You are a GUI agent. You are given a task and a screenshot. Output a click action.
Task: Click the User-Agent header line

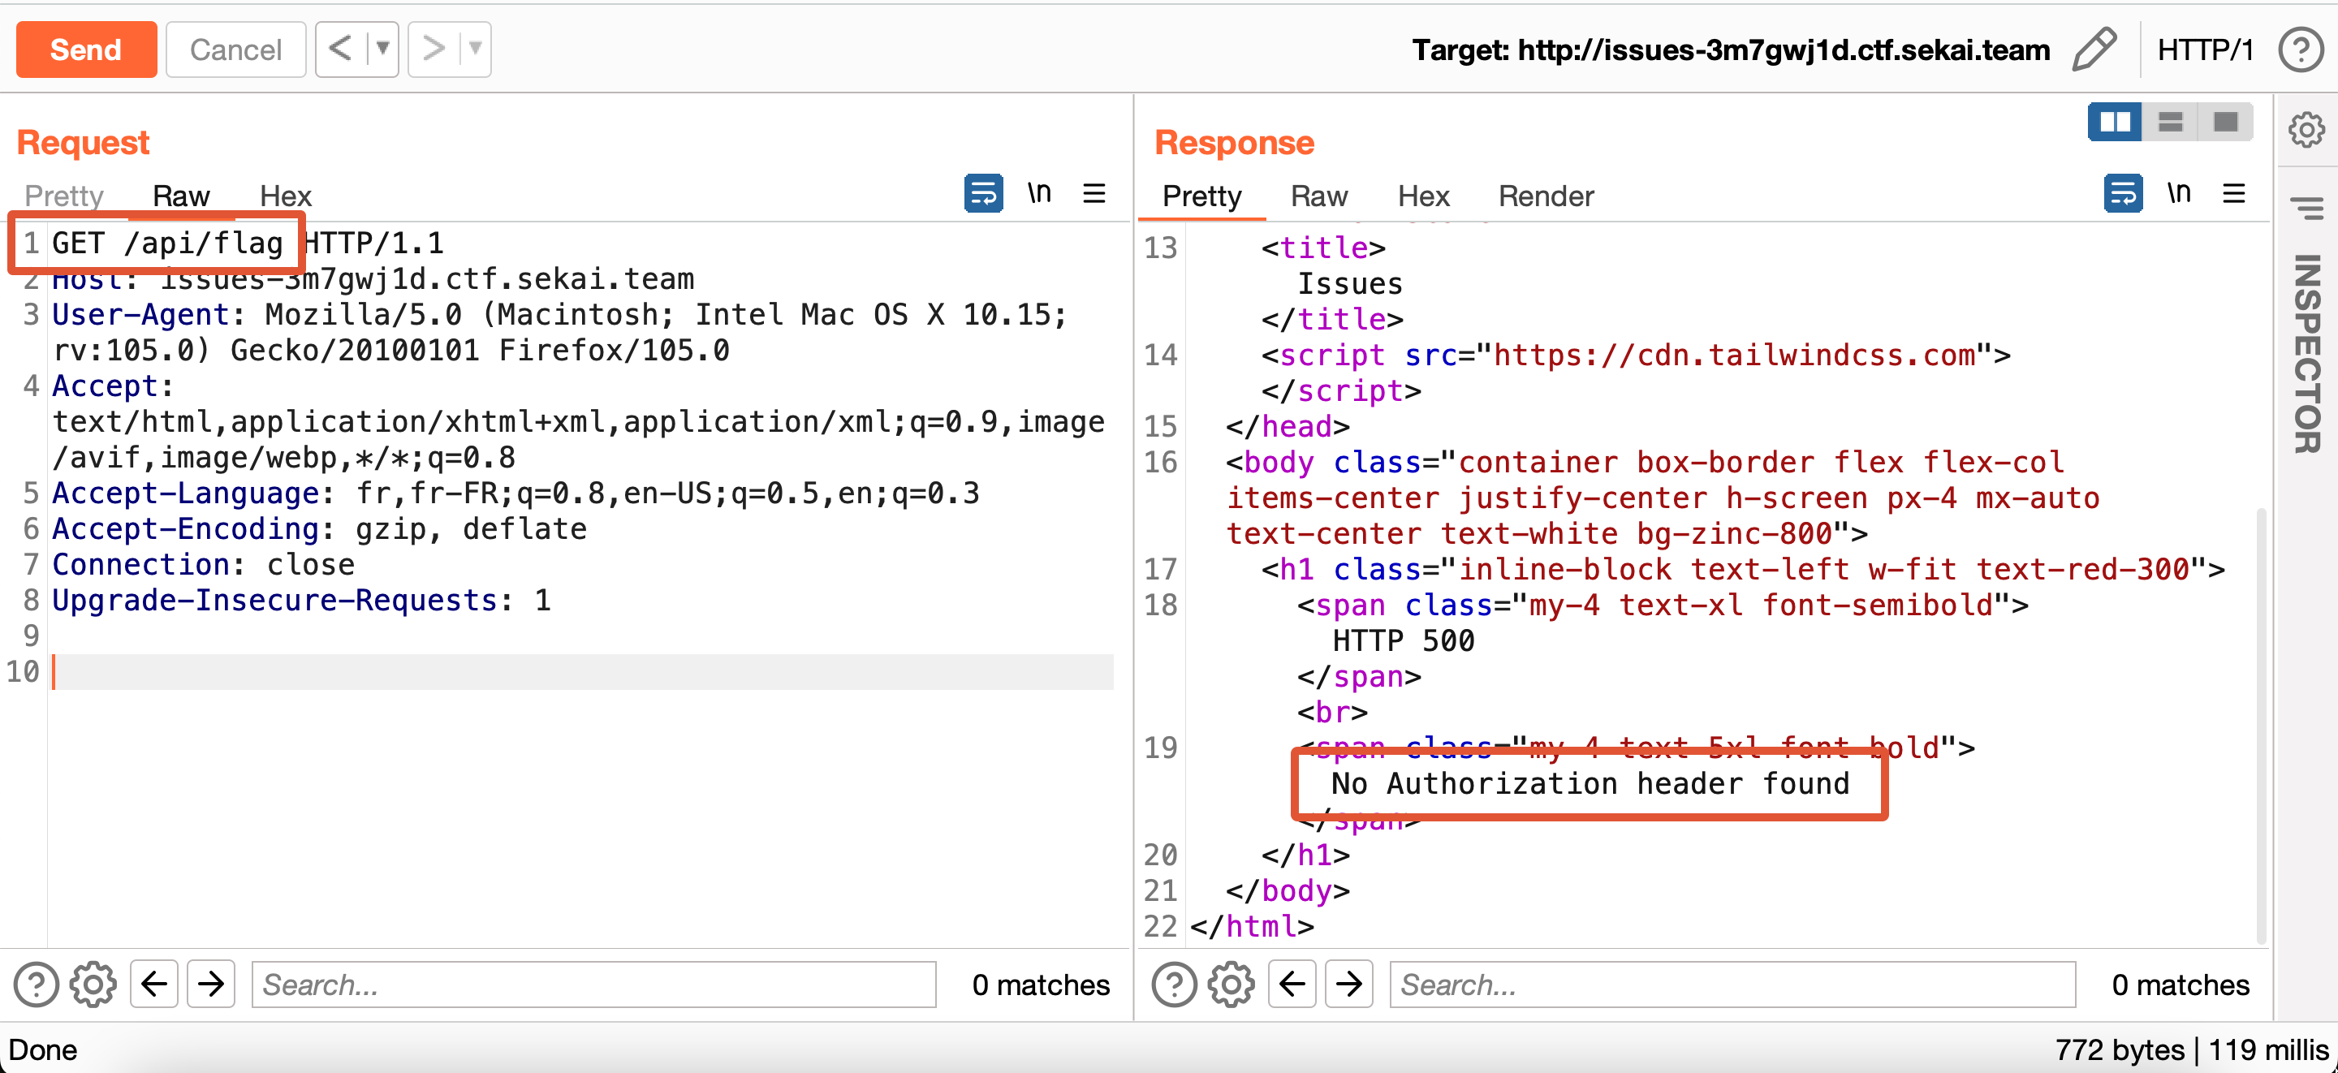click(560, 331)
